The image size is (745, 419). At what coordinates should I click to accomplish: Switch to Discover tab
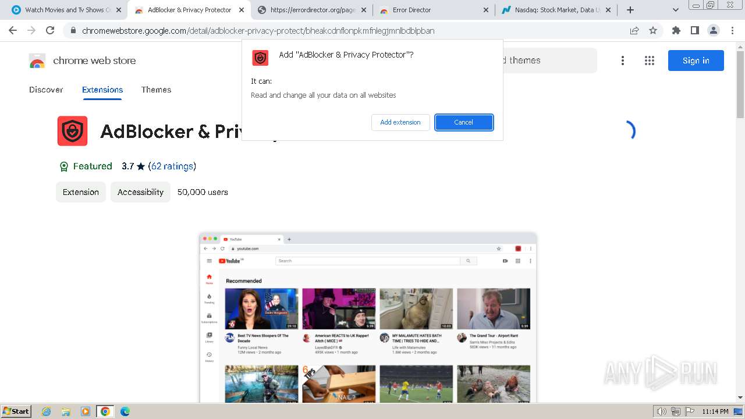click(46, 90)
